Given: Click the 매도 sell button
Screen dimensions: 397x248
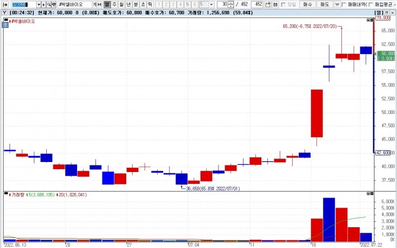Looking at the screenshot, I should click(x=325, y=5).
